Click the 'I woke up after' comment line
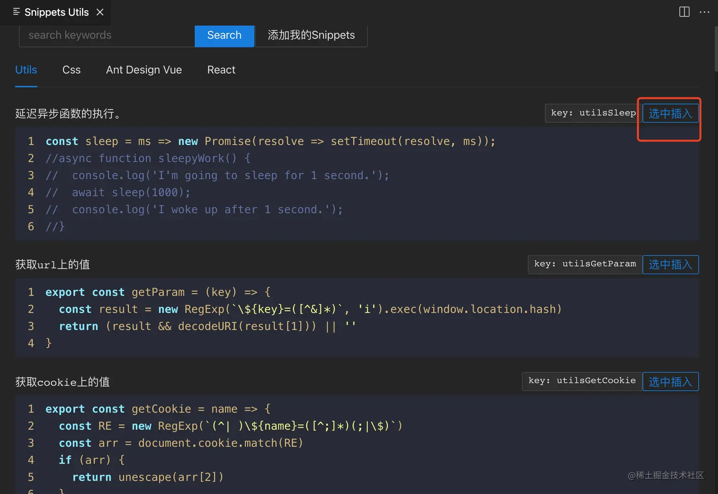The width and height of the screenshot is (718, 494). (194, 210)
